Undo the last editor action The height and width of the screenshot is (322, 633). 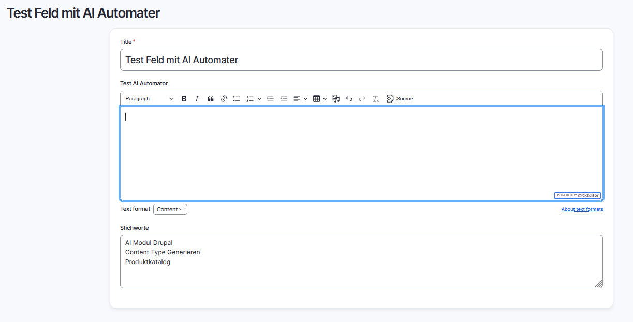pyautogui.click(x=349, y=98)
